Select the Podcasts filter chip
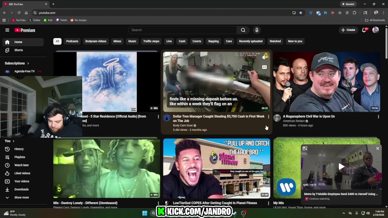The height and width of the screenshot is (218, 388). 72,41
